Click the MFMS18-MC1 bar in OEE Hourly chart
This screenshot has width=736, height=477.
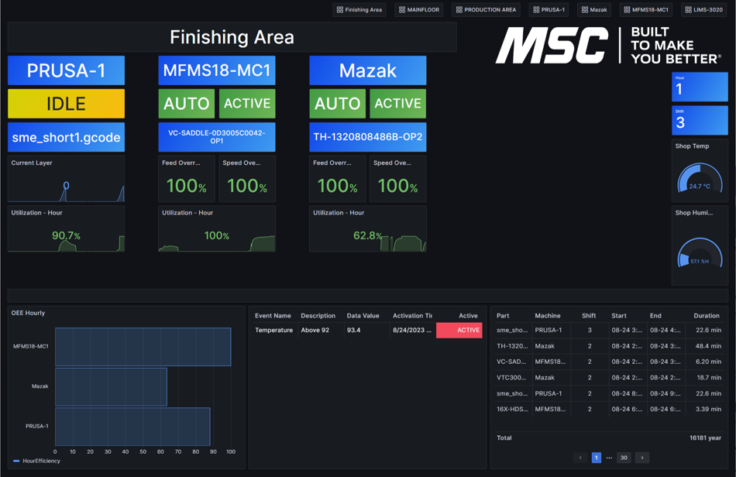143,347
